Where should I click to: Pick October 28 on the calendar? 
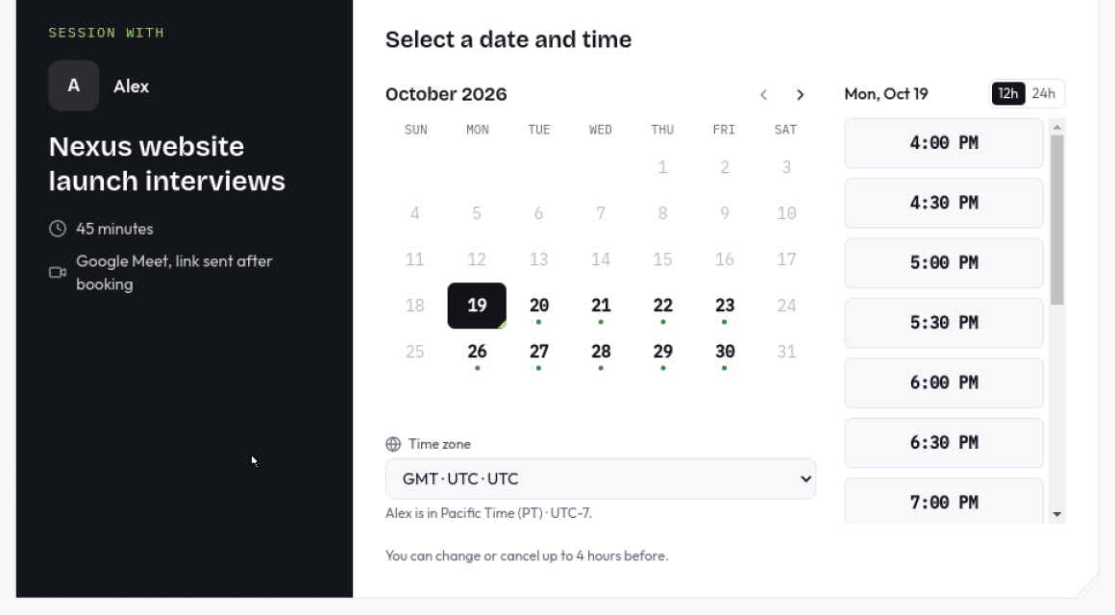pos(601,352)
